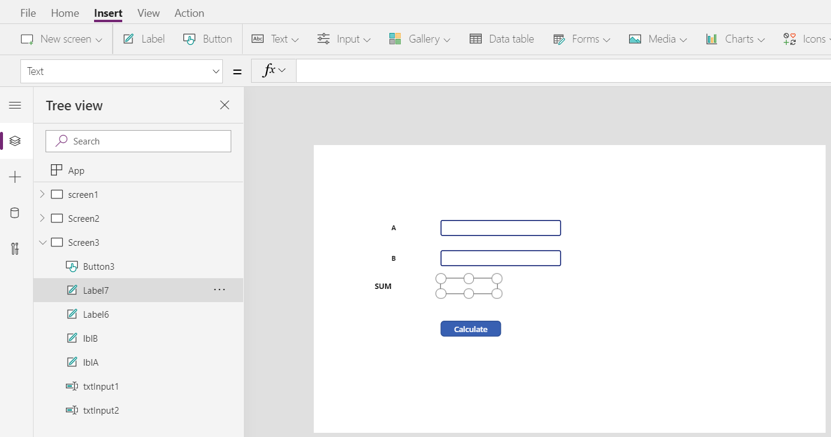
Task: Open the Charts ribbon item
Action: point(735,38)
